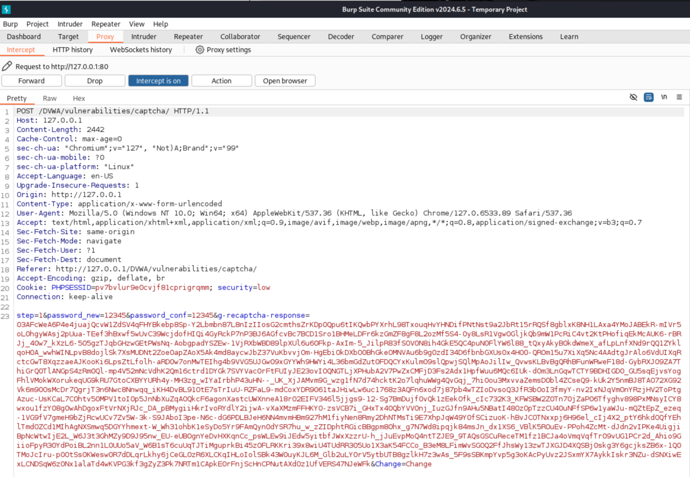The image size is (690, 477).
Task: Open the View menu
Action: (137, 24)
